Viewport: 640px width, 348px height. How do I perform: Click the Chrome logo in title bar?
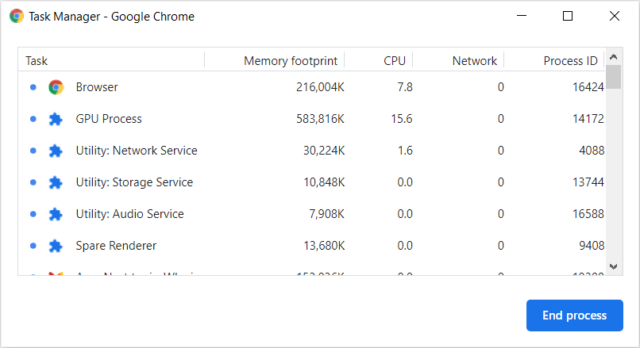[x=17, y=17]
